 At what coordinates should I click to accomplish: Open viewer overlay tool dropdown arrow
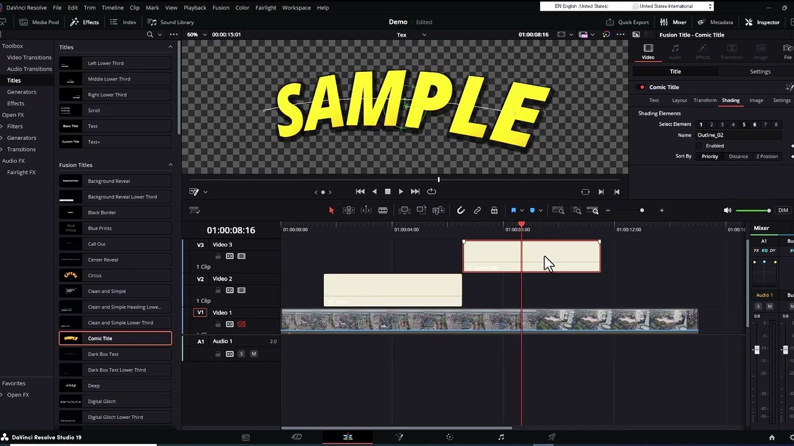click(x=205, y=192)
